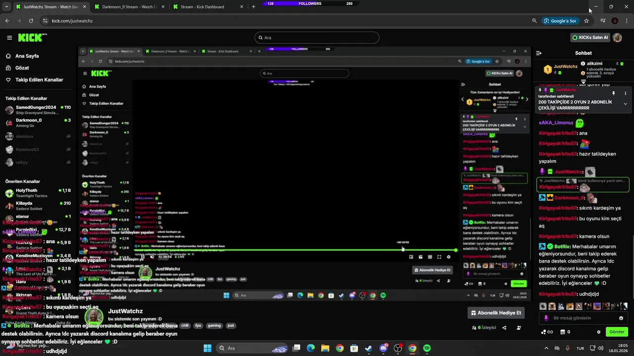Image resolution: width=634 pixels, height=356 pixels.
Task: Click microphone icon in system tray
Action: pos(568,348)
